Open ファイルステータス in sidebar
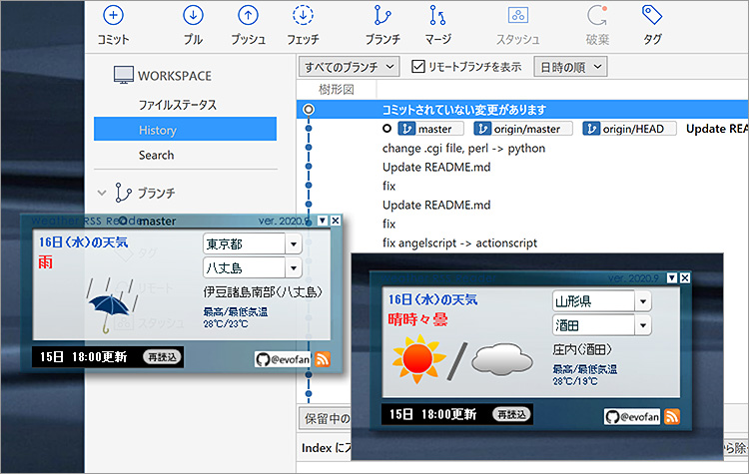The image size is (749, 474). [177, 105]
